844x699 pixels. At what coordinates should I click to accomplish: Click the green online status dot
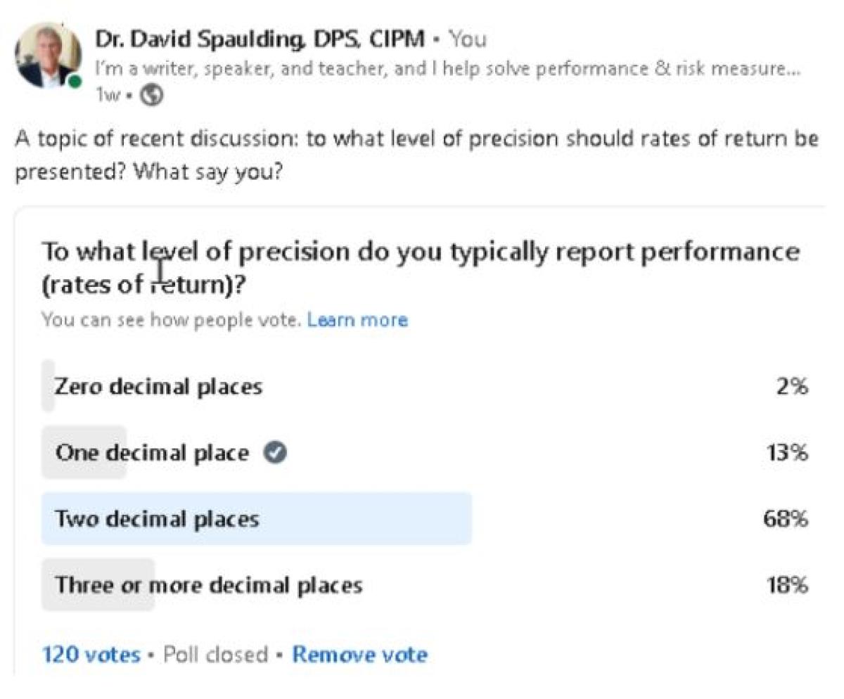75,82
